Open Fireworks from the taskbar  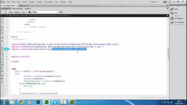72,102
